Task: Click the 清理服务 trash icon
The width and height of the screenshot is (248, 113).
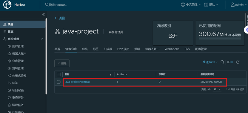Action: click(9, 105)
